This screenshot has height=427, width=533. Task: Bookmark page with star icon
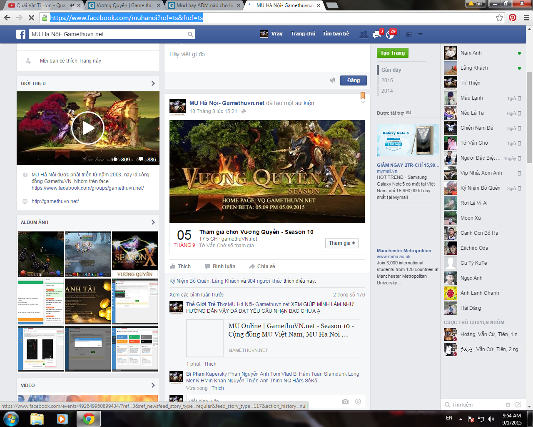coord(499,18)
